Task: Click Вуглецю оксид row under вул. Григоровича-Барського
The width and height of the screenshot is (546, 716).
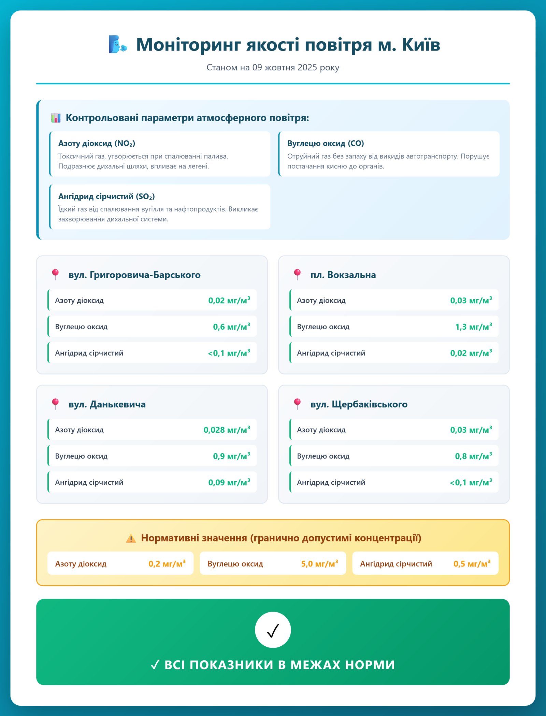Action: 152,327
